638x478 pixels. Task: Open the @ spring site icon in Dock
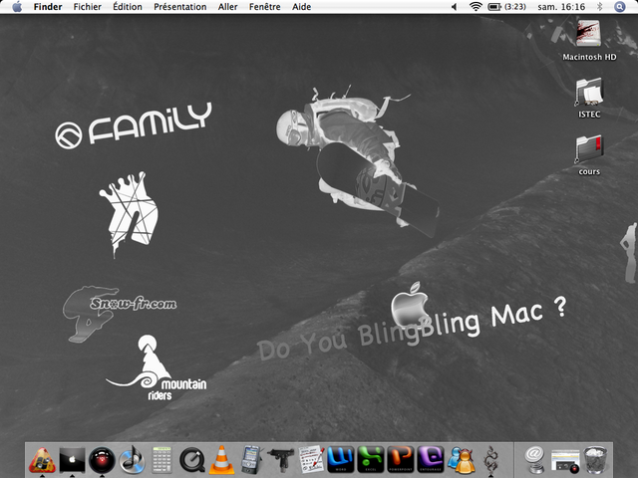coord(534,460)
